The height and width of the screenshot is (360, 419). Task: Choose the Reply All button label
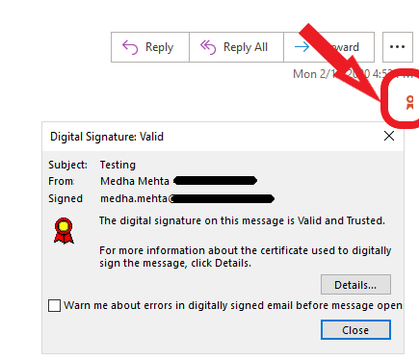tap(246, 47)
